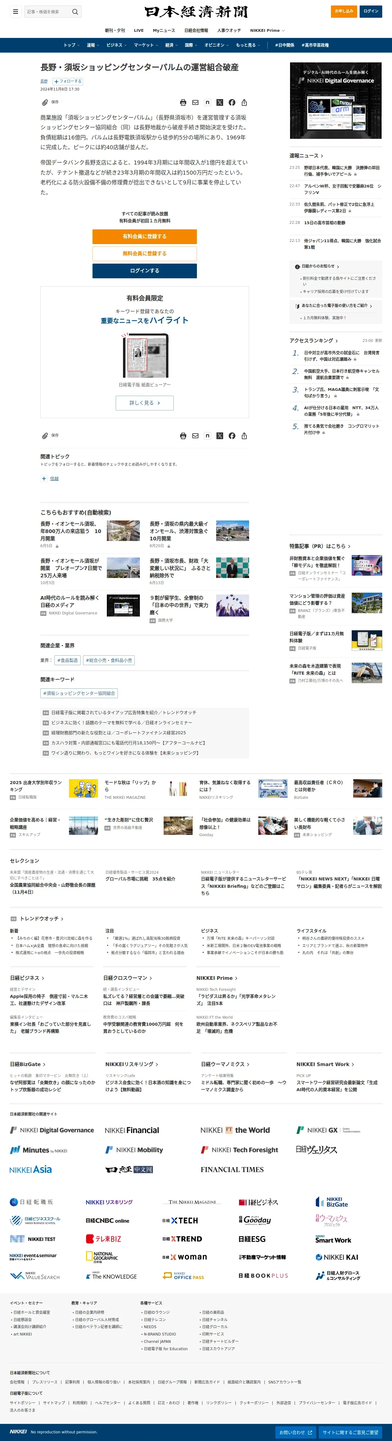392x1441 pixels.
Task: Select the #高市早苗政権 tag in the navigation bar
Action: 315,45
